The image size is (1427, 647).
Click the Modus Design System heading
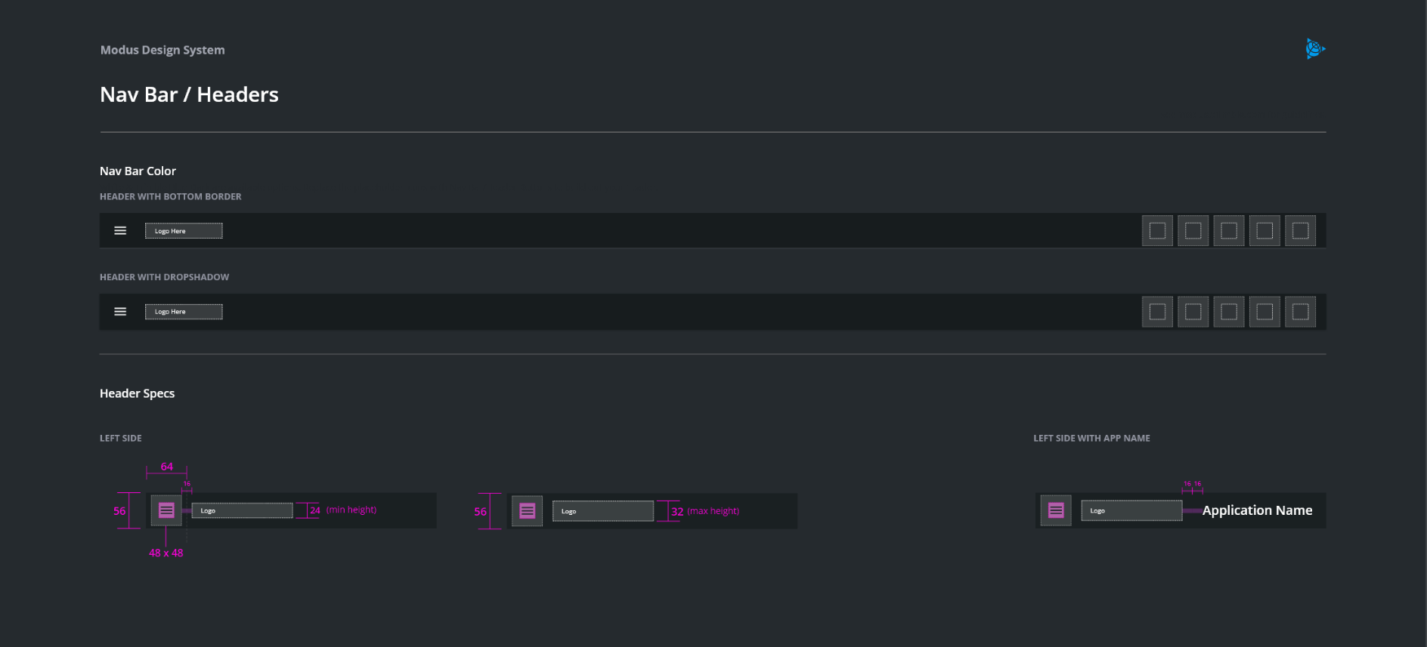(162, 49)
